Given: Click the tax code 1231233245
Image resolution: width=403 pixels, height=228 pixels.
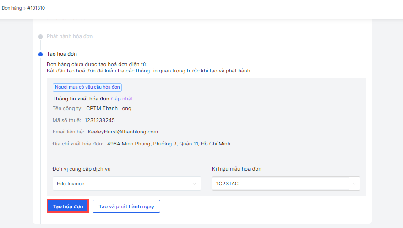Looking at the screenshot, I should pos(100,120).
